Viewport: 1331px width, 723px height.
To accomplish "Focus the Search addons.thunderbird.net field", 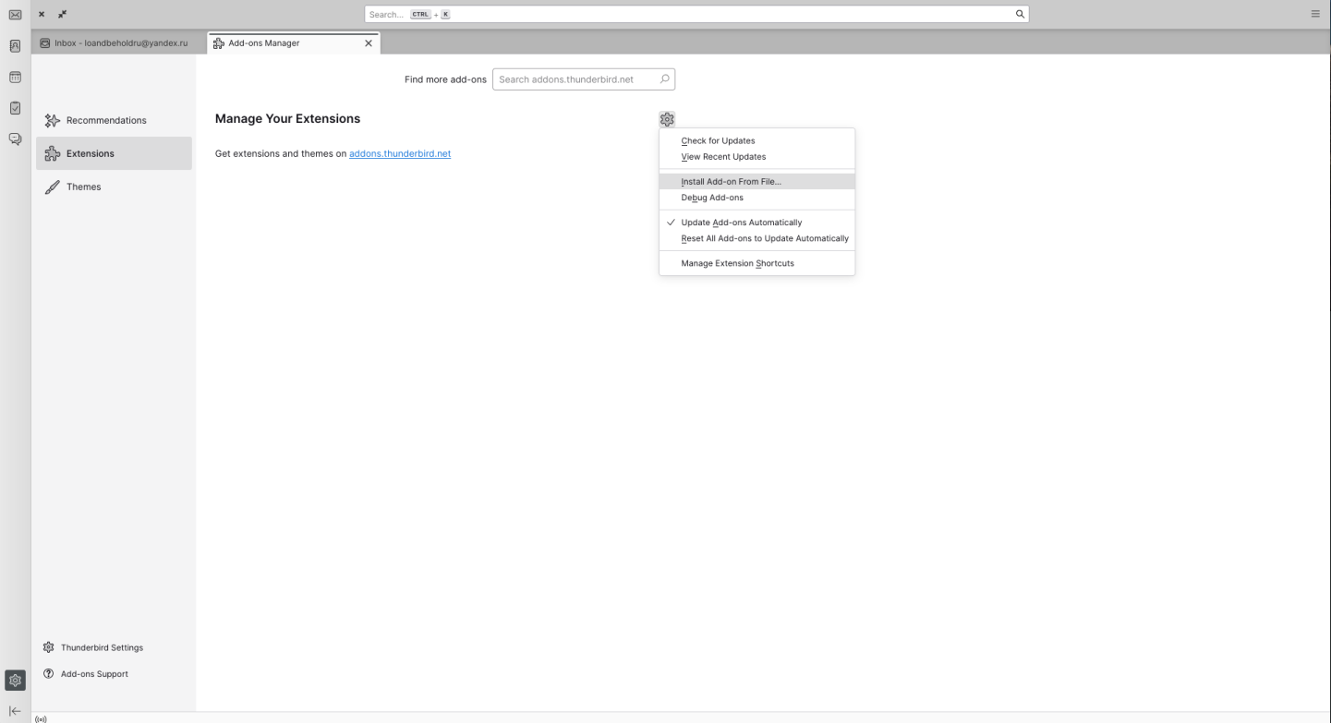I will click(x=584, y=79).
